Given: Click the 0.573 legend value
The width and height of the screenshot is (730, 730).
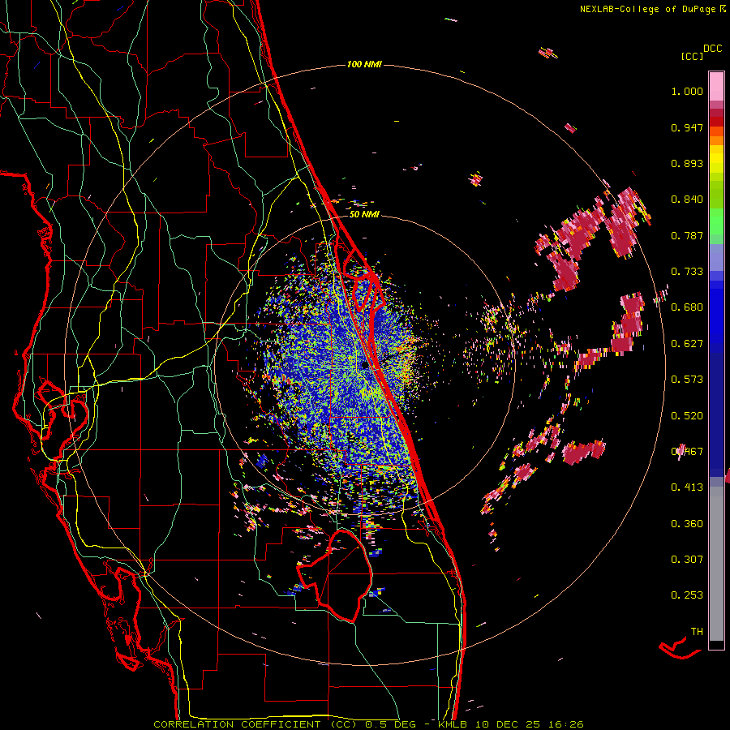Looking at the screenshot, I should coord(687,380).
